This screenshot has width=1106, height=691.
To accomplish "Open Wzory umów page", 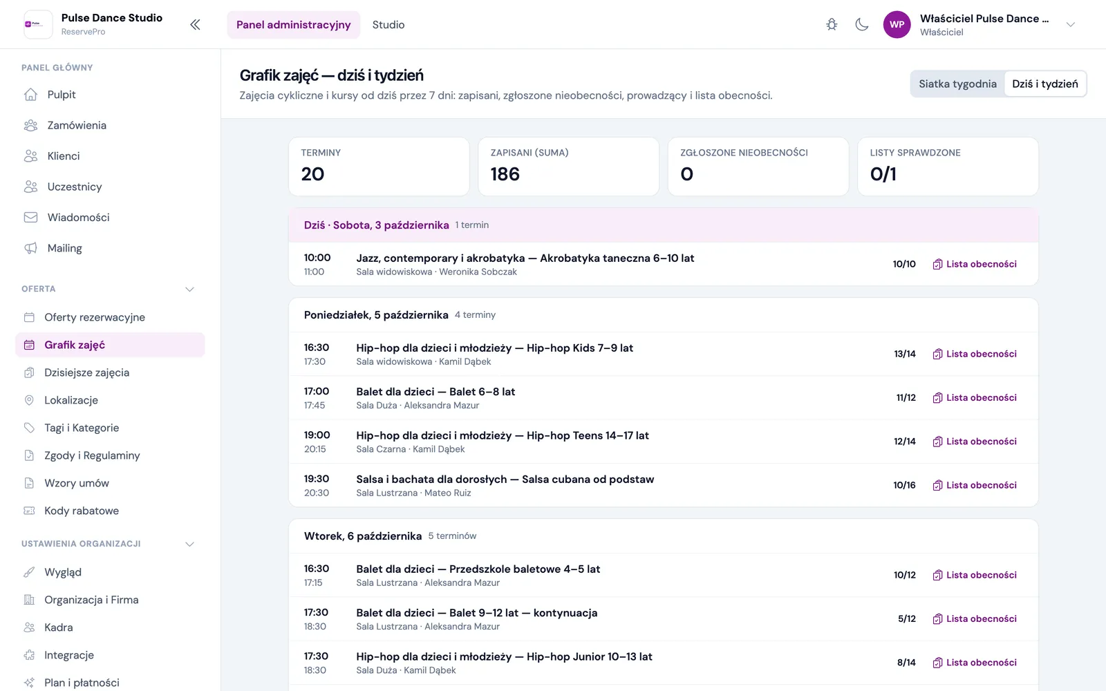I will 110,483.
